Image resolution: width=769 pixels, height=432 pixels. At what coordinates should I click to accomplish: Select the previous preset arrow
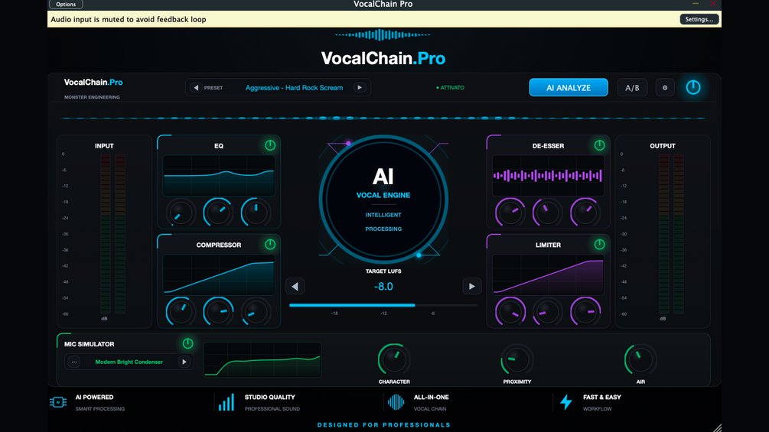coord(196,88)
